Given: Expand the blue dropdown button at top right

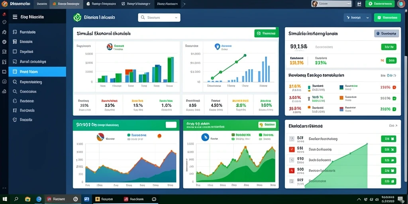Looking at the screenshot, I should [357, 18].
